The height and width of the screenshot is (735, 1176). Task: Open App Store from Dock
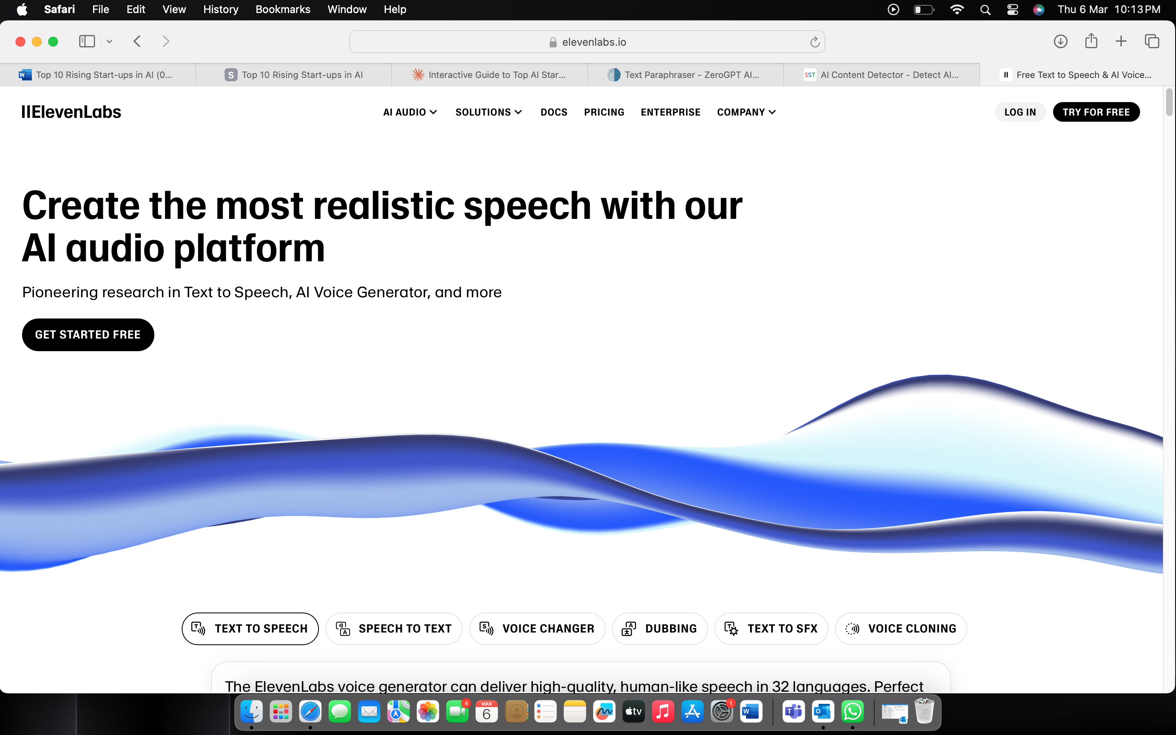tap(693, 712)
